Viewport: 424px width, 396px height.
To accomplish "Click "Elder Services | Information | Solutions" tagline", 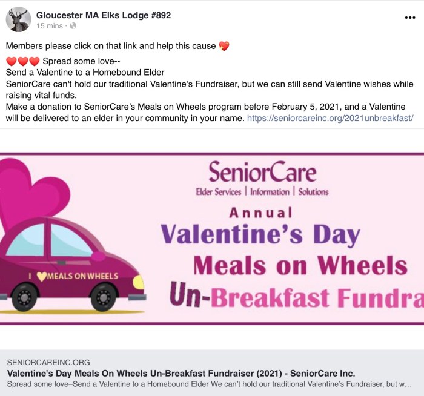I will coord(262,192).
